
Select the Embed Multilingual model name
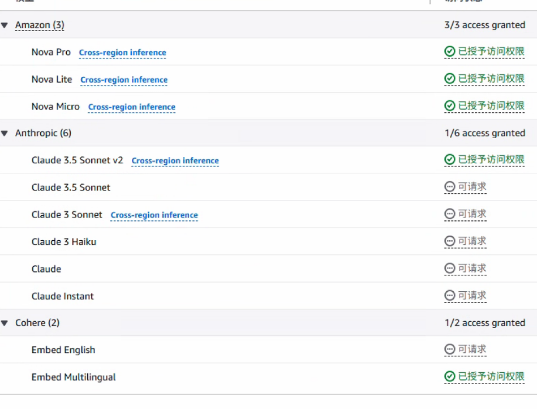[74, 377]
